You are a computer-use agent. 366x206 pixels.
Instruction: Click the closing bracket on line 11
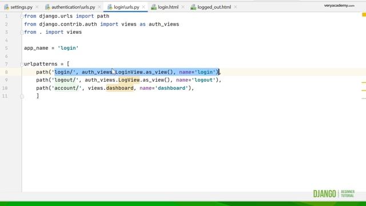point(38,96)
